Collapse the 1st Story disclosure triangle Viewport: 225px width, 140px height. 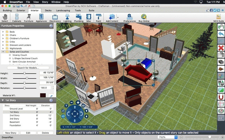[3, 100]
